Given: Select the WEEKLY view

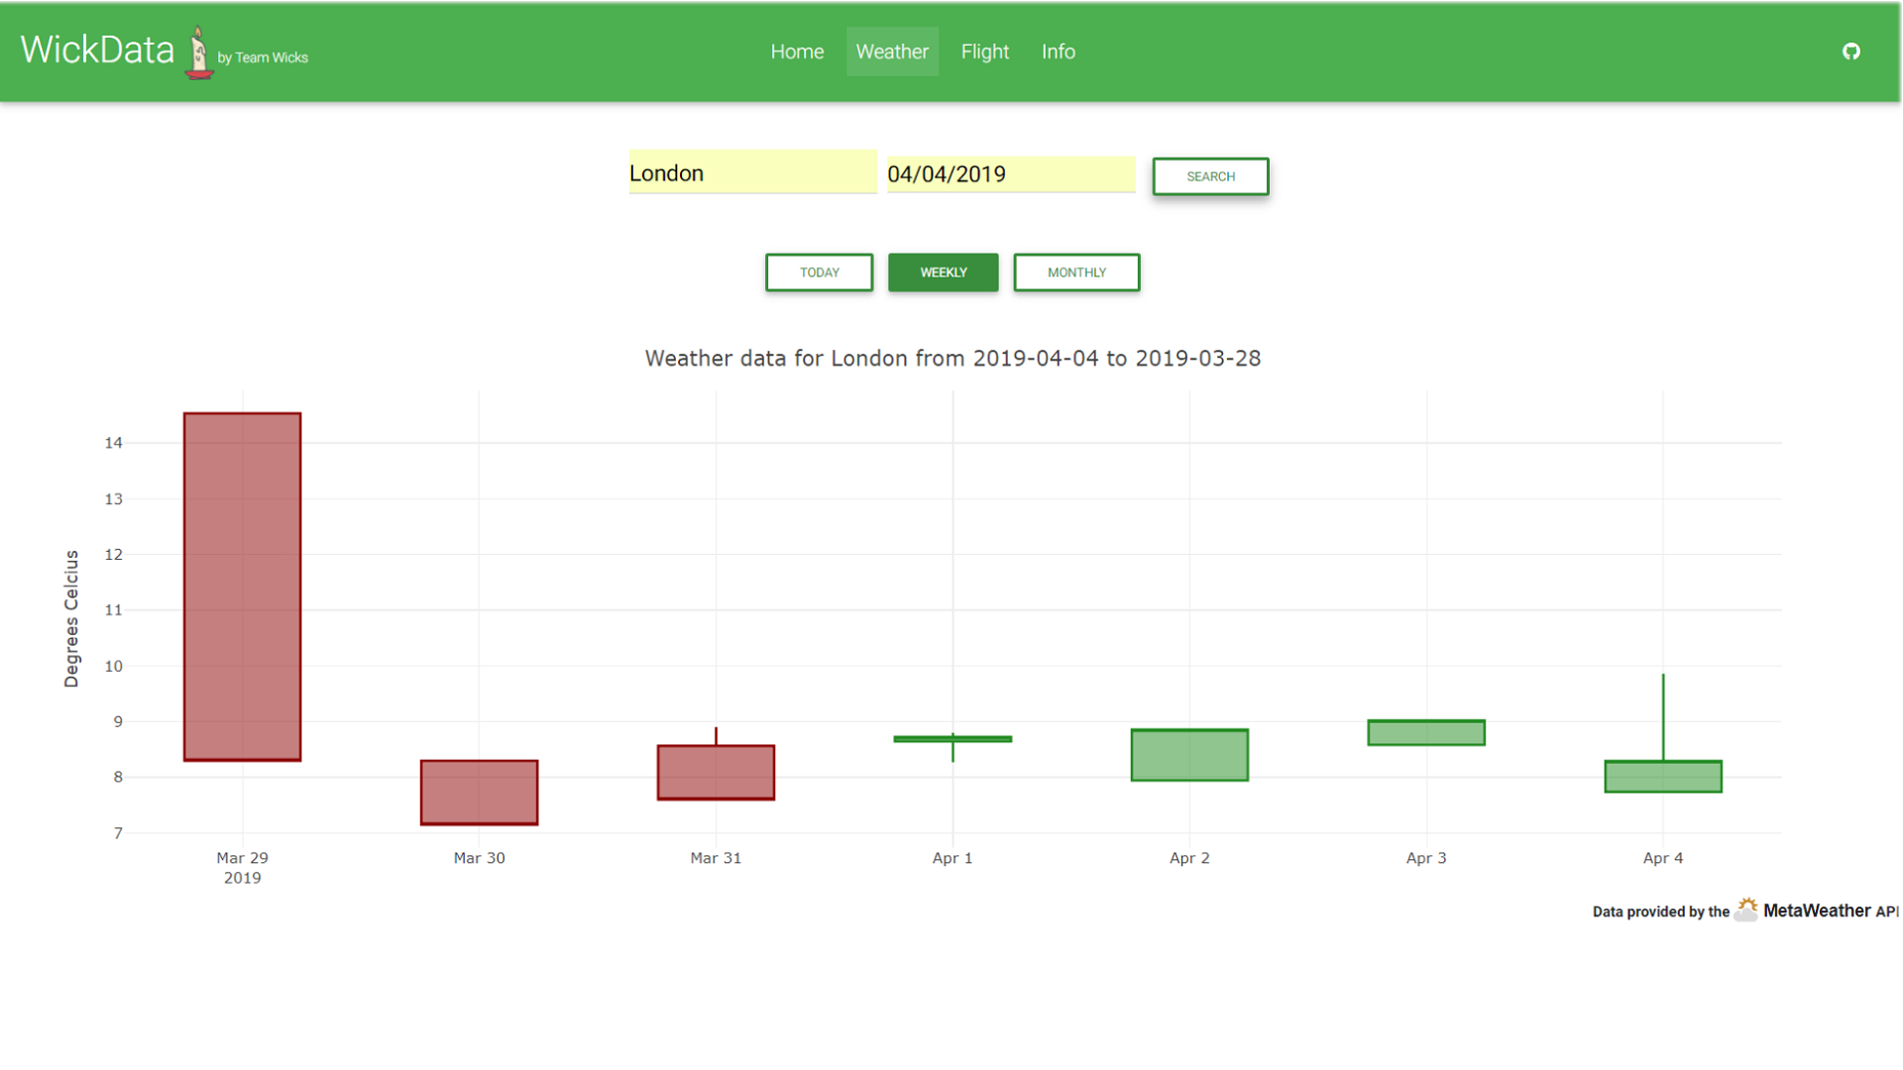Looking at the screenshot, I should click(x=943, y=272).
